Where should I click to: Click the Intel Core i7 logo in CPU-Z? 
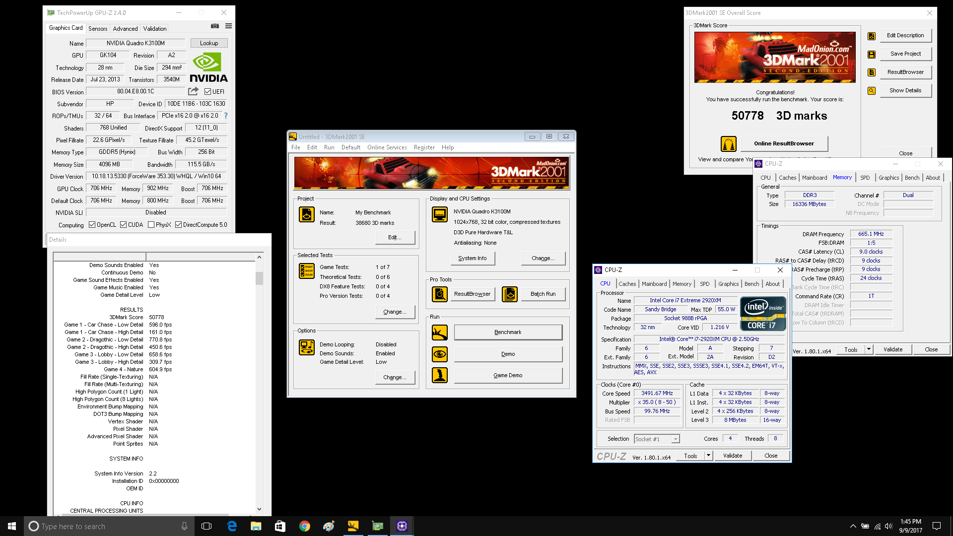point(763,314)
